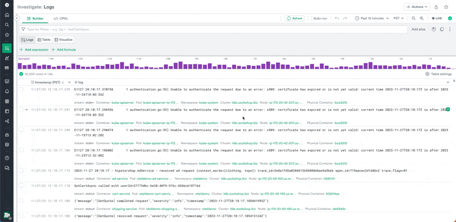Check the row with timestamp 12:18:17.370
This screenshot has width=456, height=222.
(x=21, y=89)
